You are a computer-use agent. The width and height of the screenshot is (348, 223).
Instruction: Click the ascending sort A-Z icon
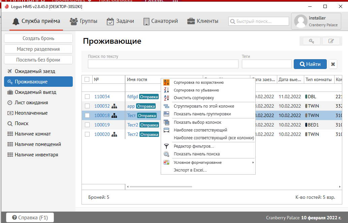point(166,82)
